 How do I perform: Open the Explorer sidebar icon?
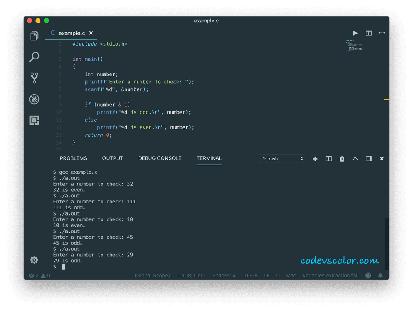(34, 36)
